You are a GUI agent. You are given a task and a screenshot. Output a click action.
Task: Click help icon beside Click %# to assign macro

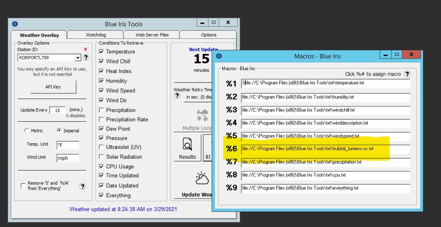coord(407,74)
